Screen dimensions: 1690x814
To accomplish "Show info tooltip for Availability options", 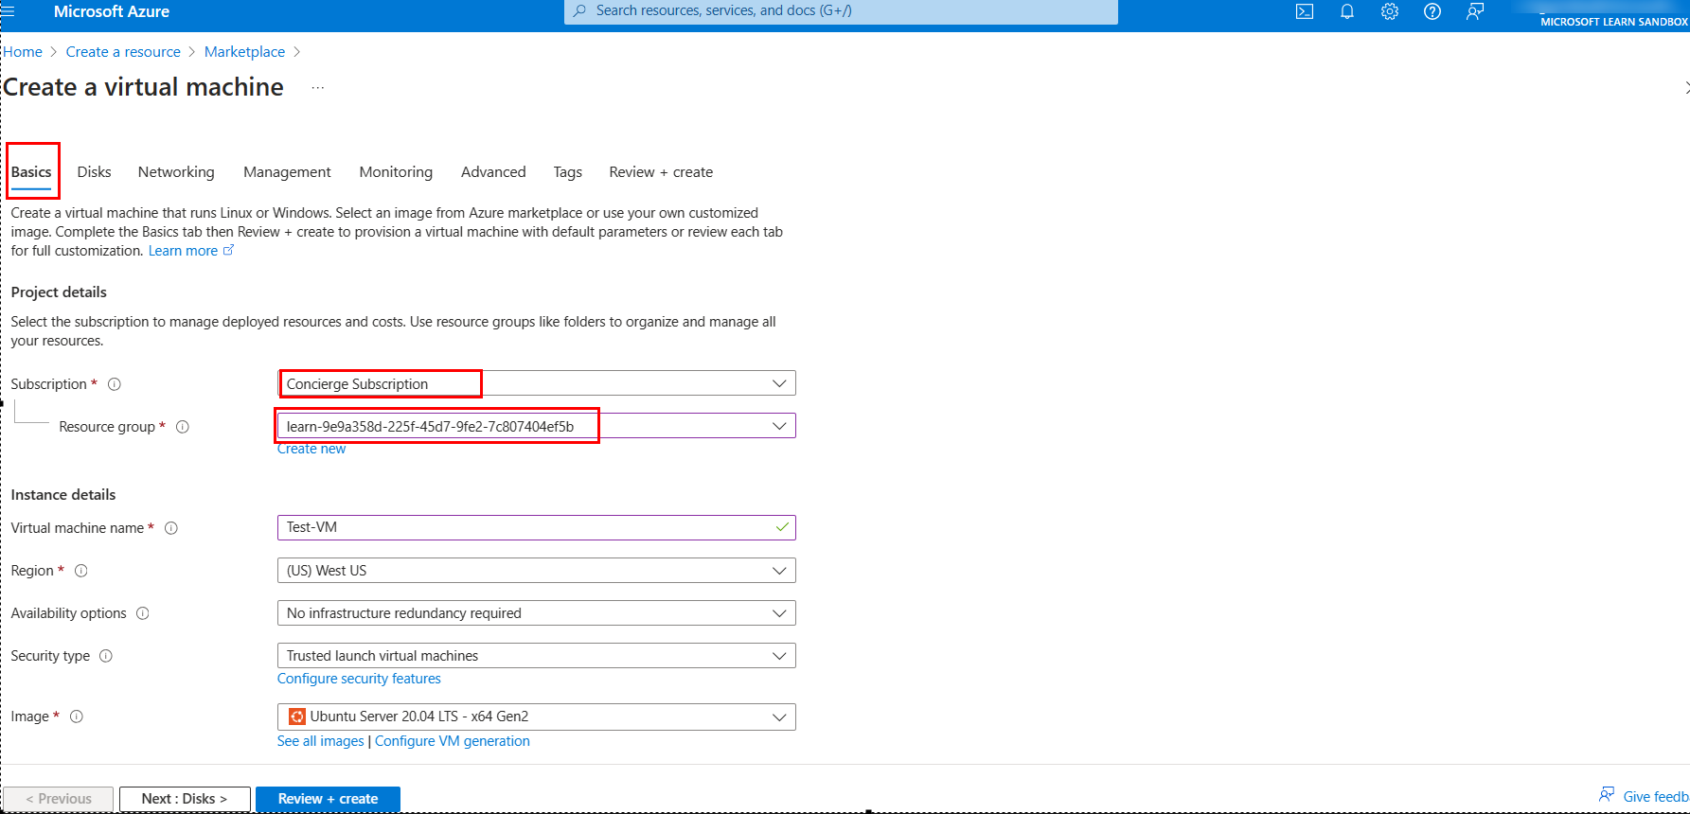I will [143, 613].
